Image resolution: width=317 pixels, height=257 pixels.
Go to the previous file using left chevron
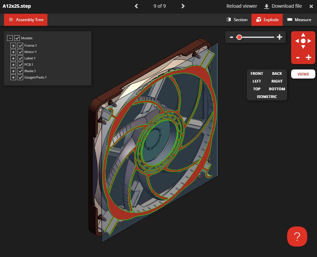[136, 6]
